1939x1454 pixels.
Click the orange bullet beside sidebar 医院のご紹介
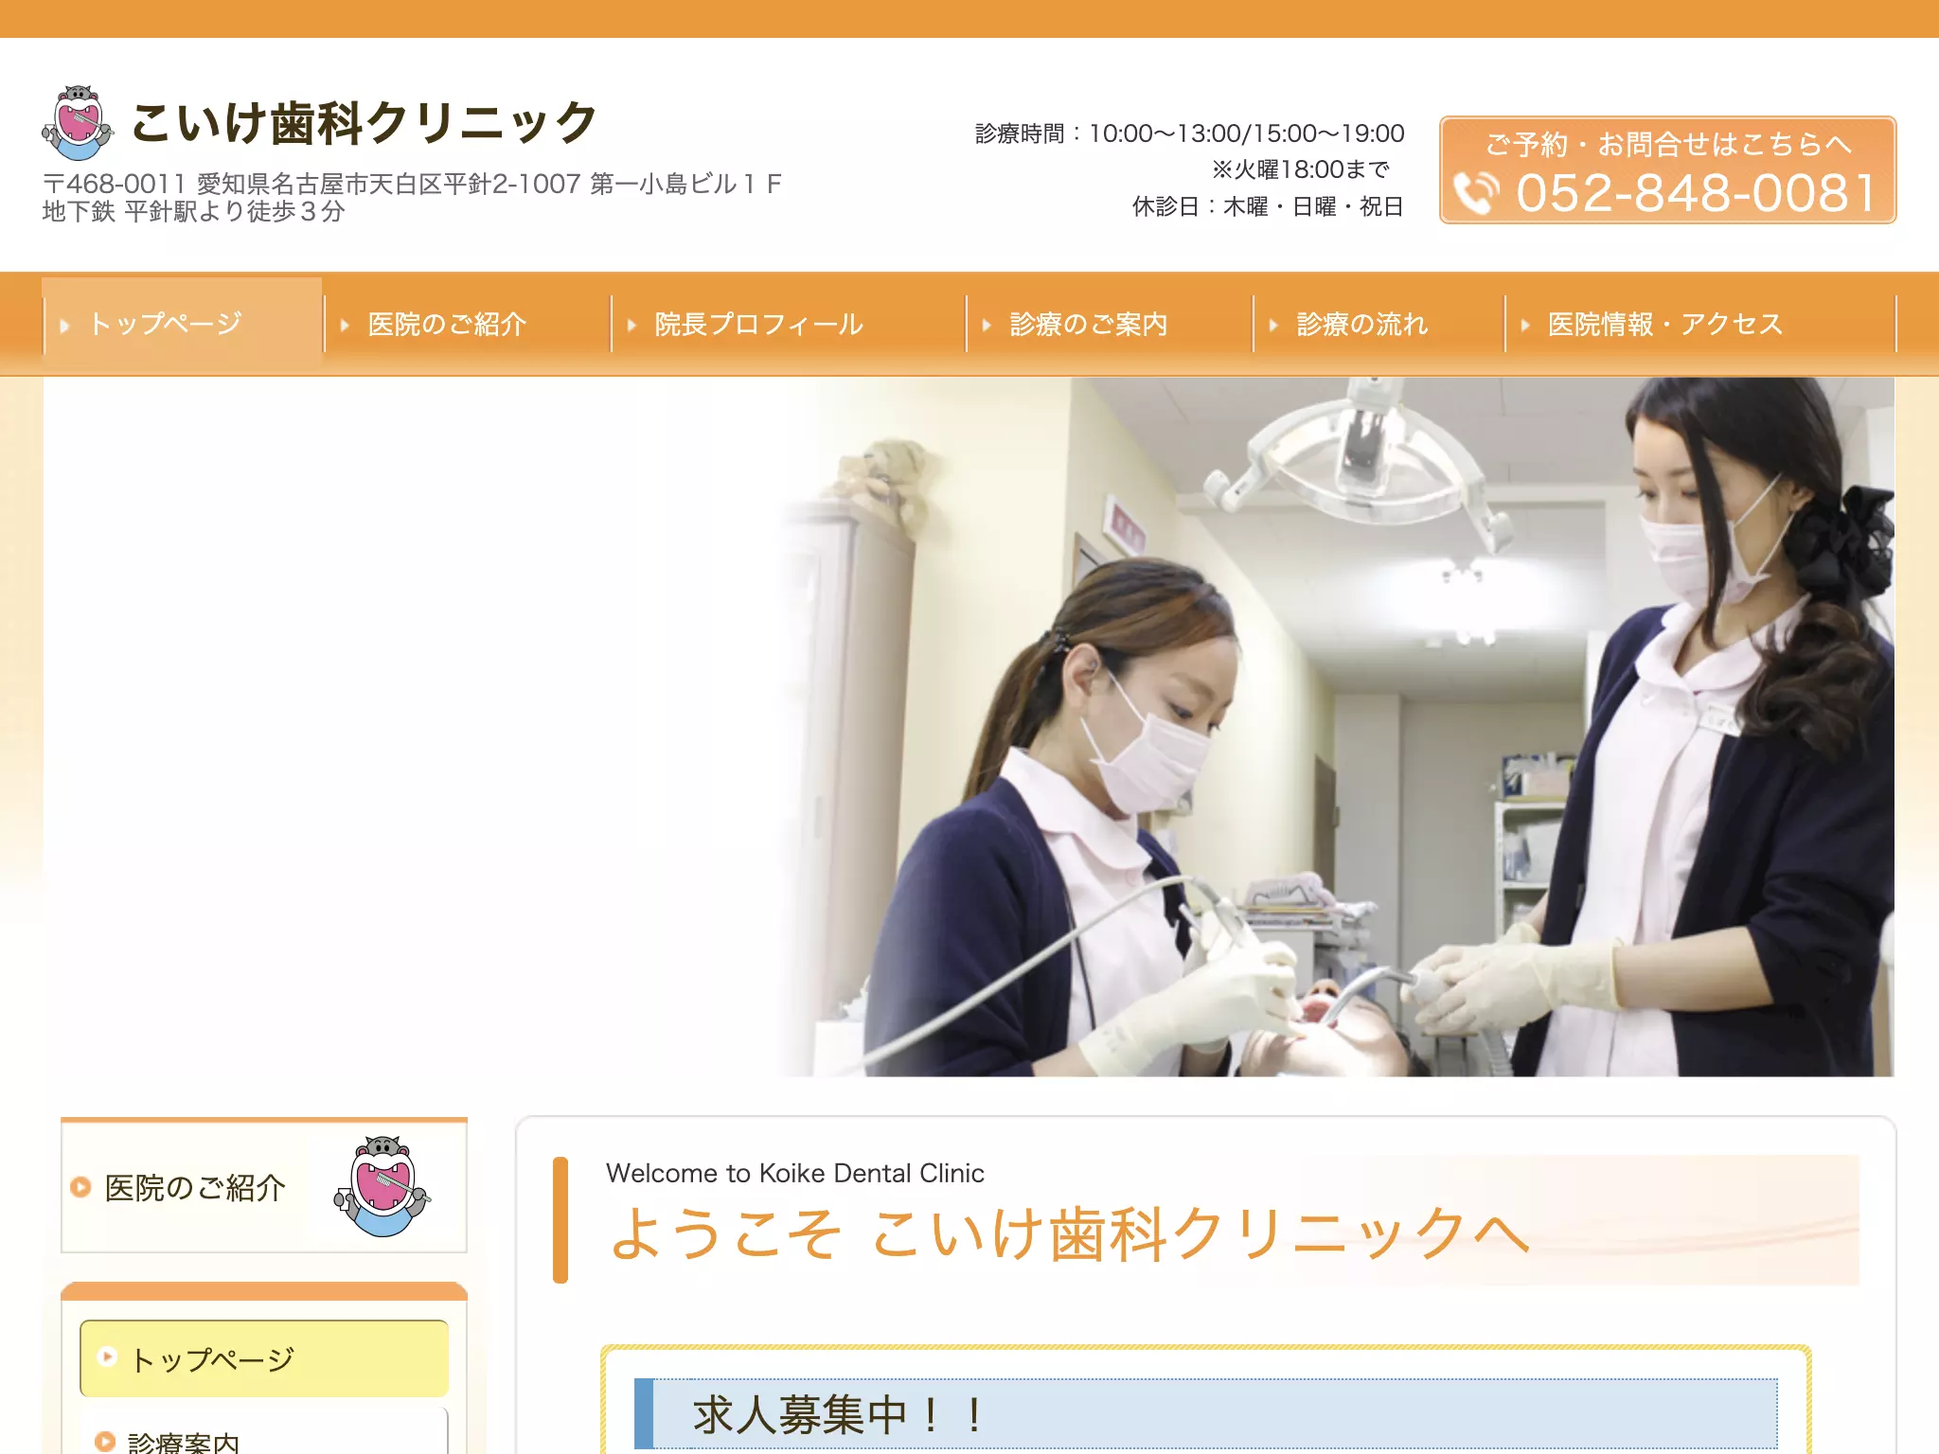tap(80, 1186)
